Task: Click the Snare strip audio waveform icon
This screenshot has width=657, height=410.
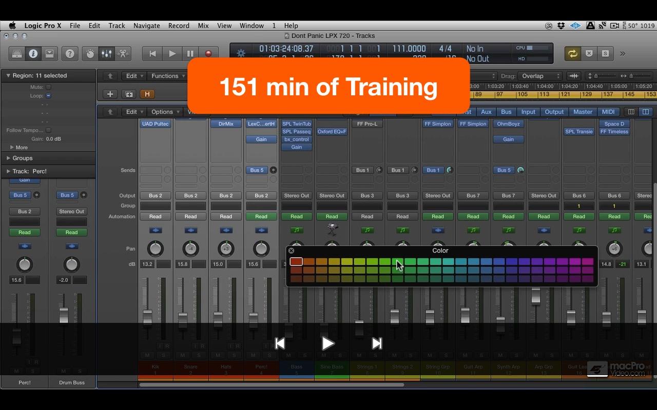Action: pyautogui.click(x=190, y=230)
